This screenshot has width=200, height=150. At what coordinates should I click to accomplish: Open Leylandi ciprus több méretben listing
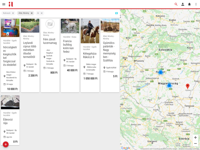click(30, 50)
